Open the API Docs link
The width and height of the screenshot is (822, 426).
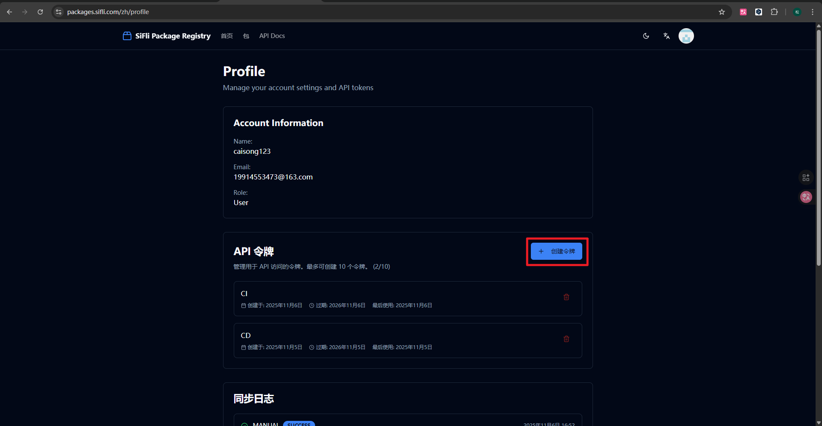tap(272, 36)
